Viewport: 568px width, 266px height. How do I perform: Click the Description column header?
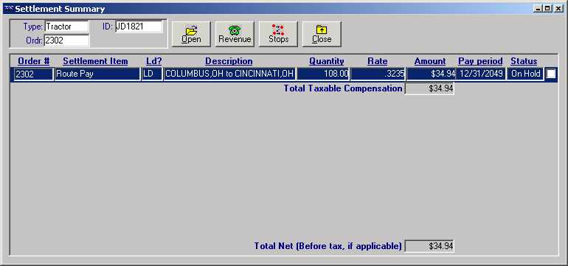(x=229, y=61)
